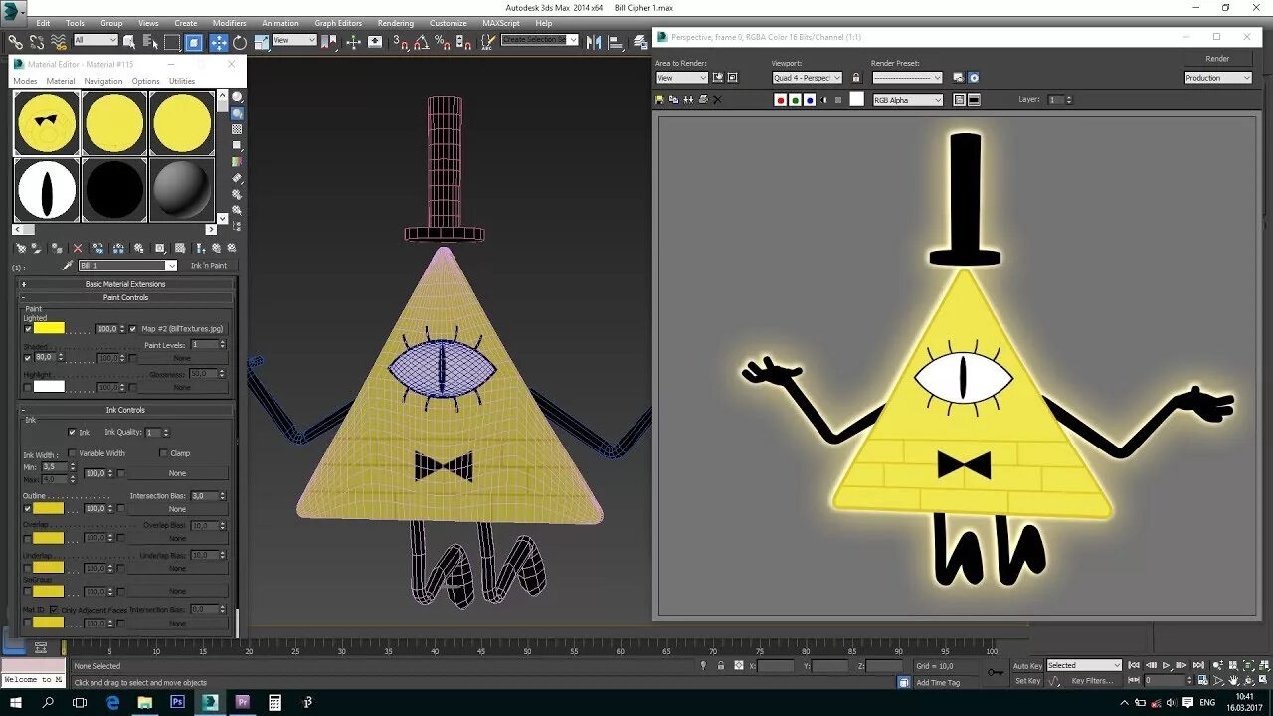Toggle the Outline ink checkbox

pyautogui.click(x=28, y=508)
